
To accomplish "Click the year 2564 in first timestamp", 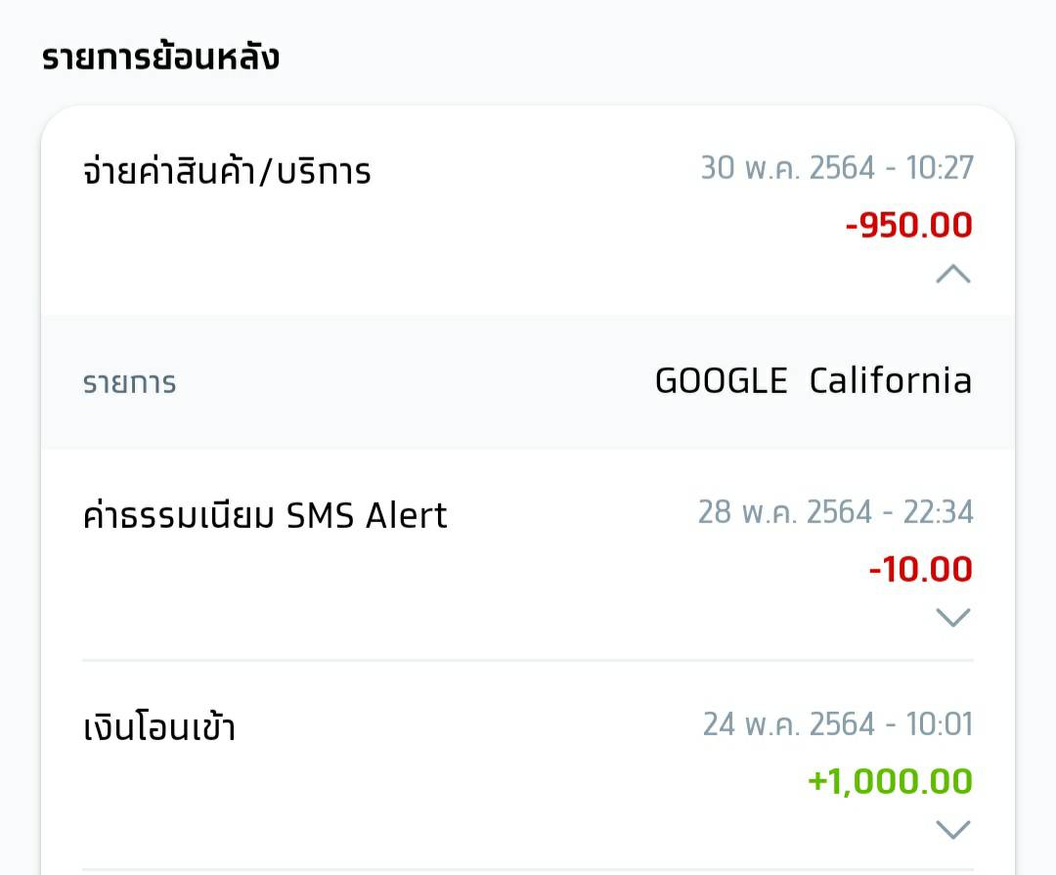I will [842, 168].
